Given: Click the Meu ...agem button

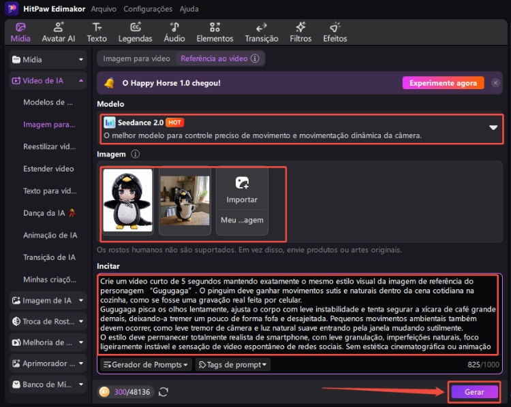Looking at the screenshot, I should coord(242,220).
